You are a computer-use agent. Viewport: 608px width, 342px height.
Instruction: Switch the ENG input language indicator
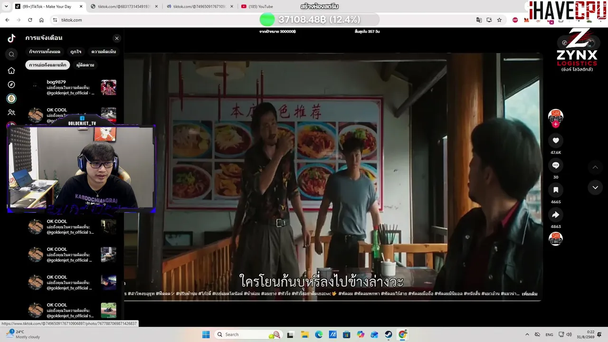point(549,334)
